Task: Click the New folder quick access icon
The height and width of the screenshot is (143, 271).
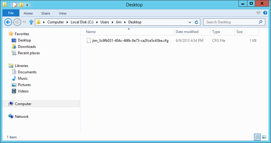Action: point(21,5)
